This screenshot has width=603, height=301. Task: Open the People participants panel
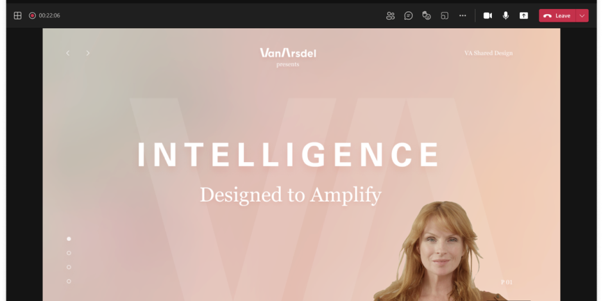390,16
